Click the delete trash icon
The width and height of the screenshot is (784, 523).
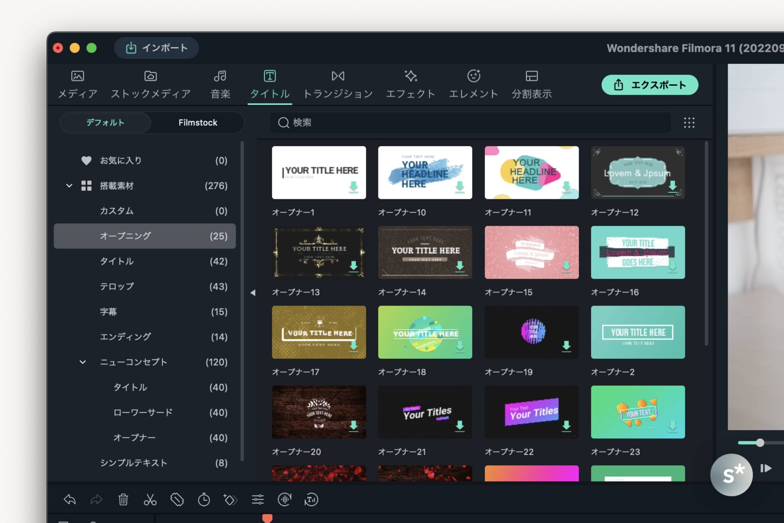[x=123, y=499]
